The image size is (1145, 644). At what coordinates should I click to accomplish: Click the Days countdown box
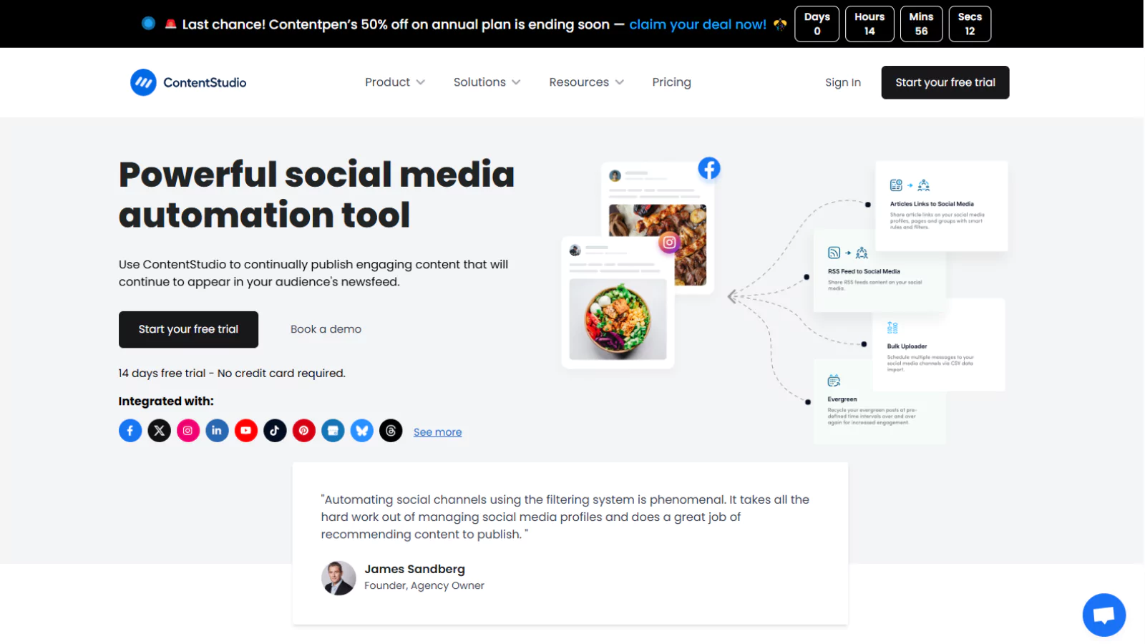[817, 24]
